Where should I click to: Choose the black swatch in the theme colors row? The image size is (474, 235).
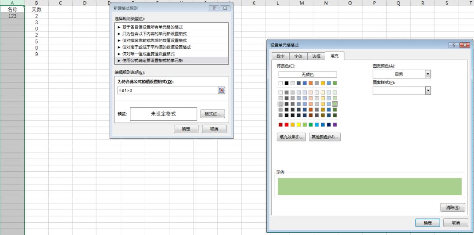pyautogui.click(x=287, y=83)
